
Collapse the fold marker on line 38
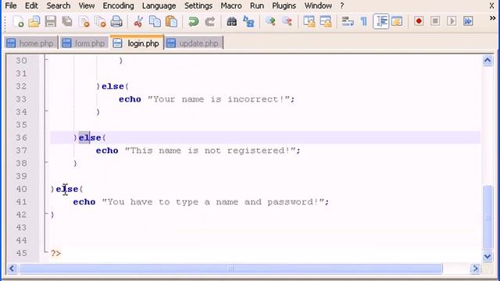click(x=46, y=162)
